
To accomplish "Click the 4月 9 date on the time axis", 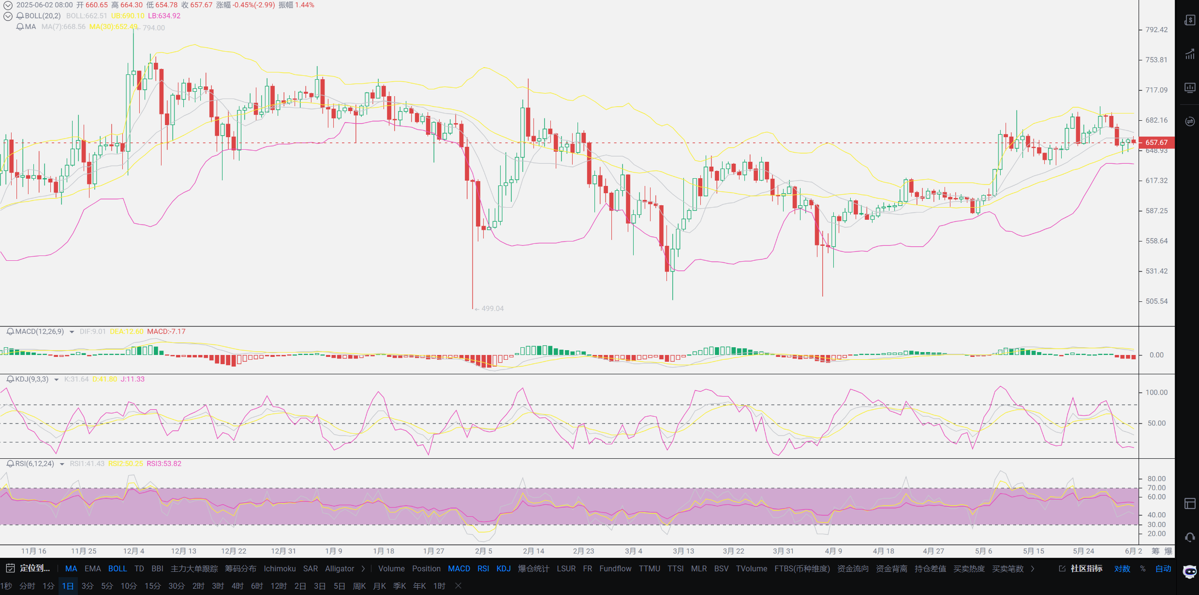I will [x=833, y=551].
